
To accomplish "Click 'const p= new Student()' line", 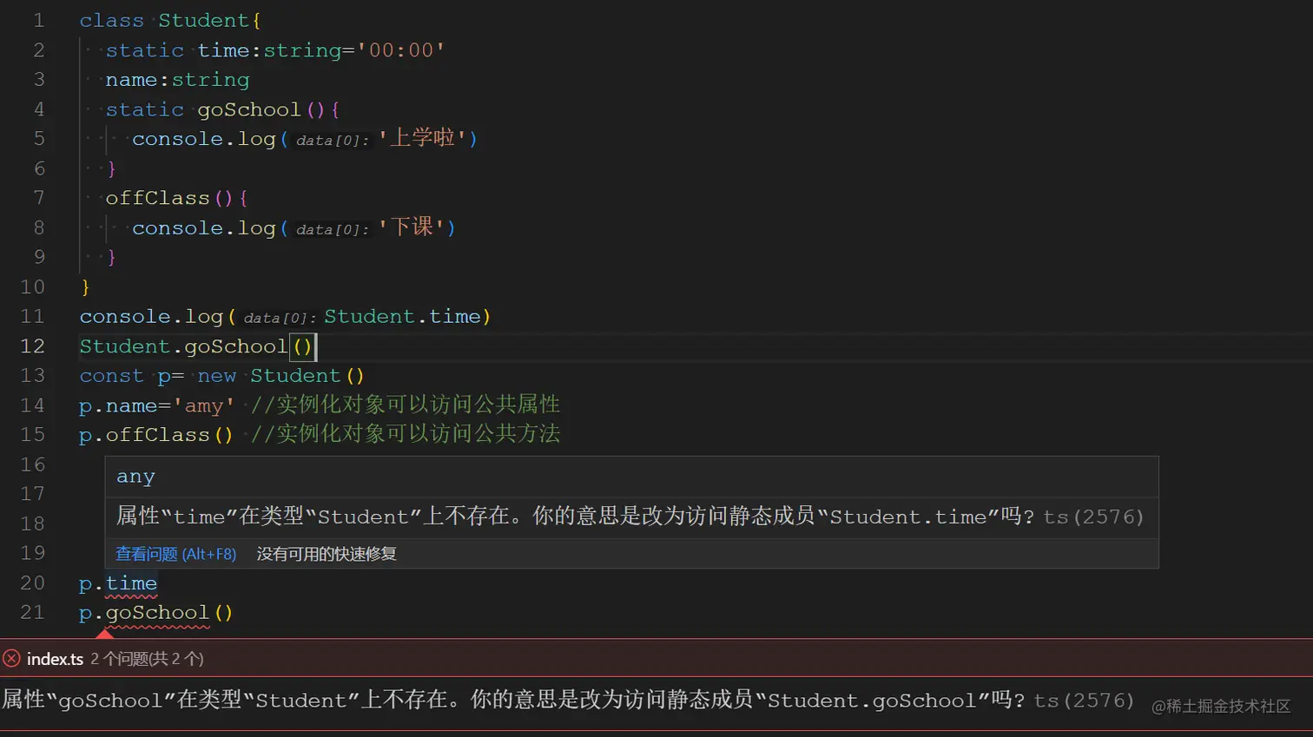I will click(x=222, y=376).
